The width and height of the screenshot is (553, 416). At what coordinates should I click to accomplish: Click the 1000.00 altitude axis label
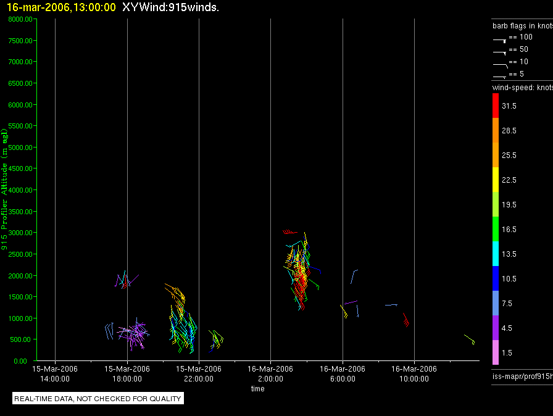[20, 318]
